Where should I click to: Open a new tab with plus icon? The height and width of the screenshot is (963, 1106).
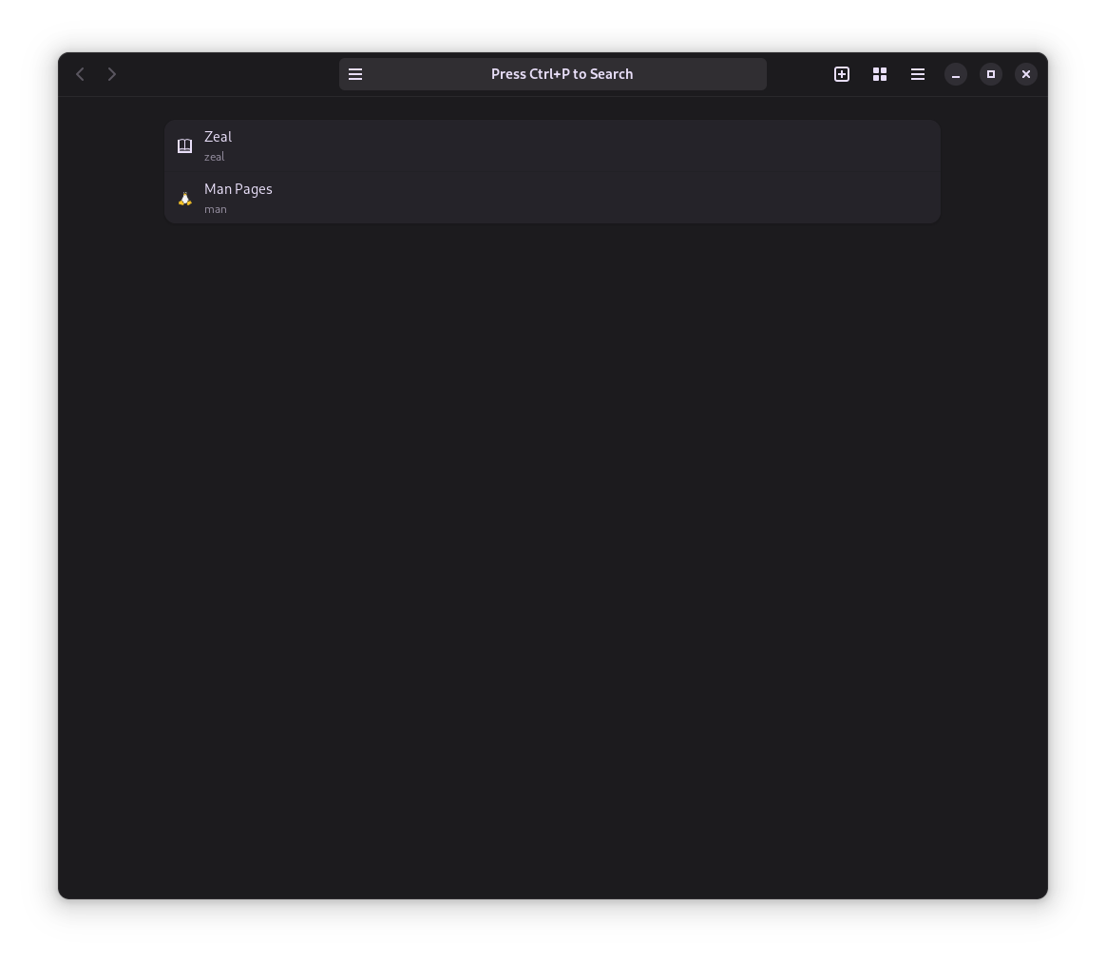pos(842,74)
